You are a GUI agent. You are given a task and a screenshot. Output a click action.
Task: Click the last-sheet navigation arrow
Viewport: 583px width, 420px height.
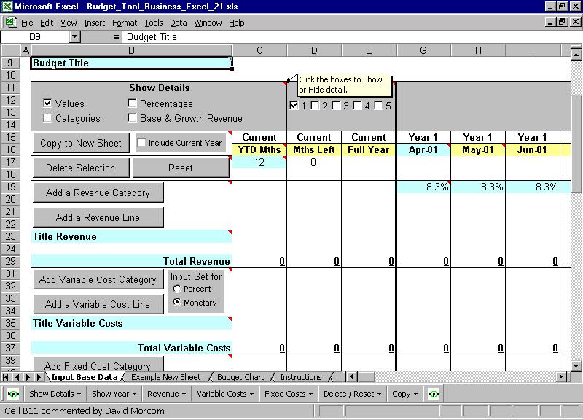coord(38,378)
